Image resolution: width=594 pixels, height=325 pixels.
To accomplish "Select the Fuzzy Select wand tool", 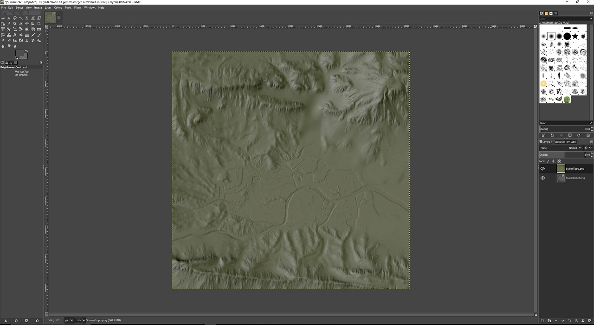I will [21, 18].
